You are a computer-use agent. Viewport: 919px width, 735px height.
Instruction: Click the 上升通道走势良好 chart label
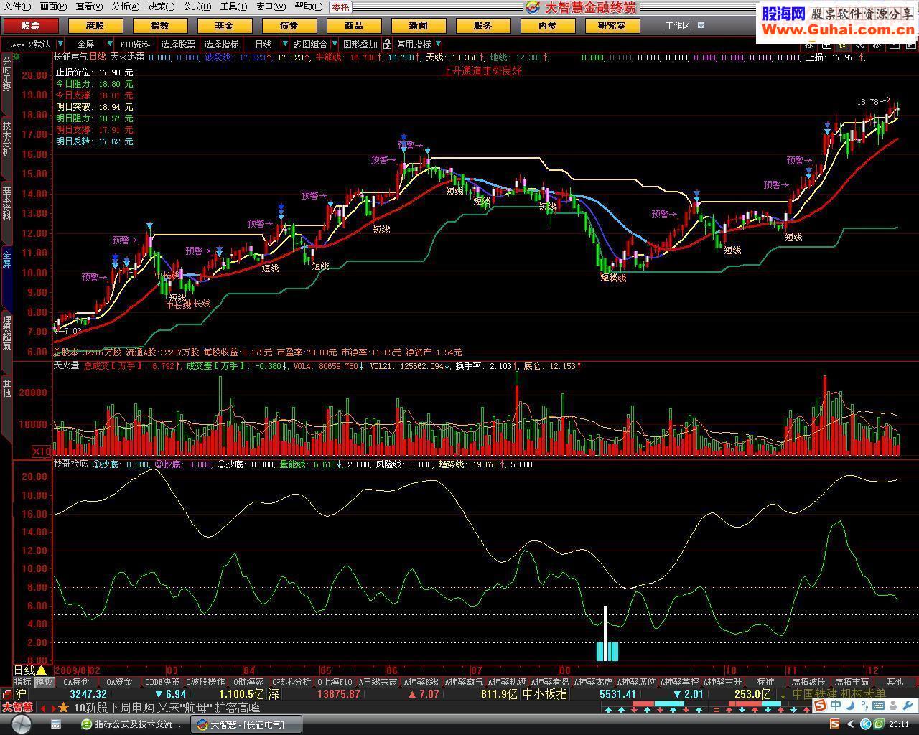tap(481, 71)
